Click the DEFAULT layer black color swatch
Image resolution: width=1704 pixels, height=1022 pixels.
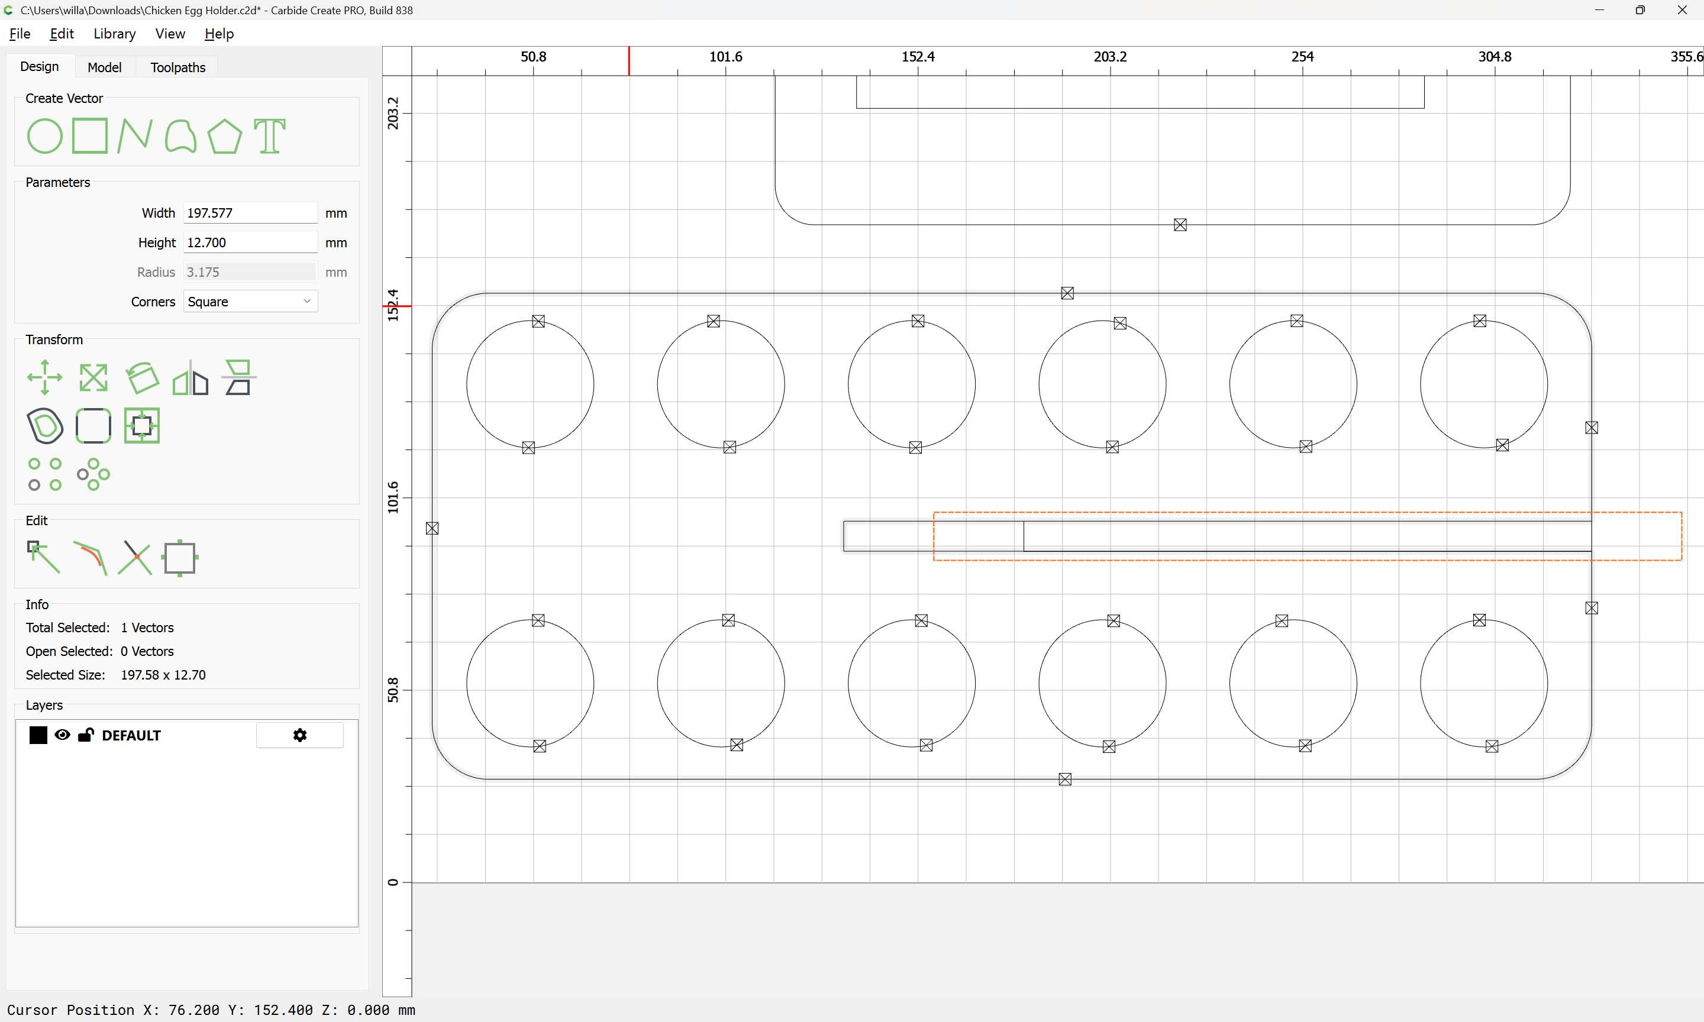38,735
